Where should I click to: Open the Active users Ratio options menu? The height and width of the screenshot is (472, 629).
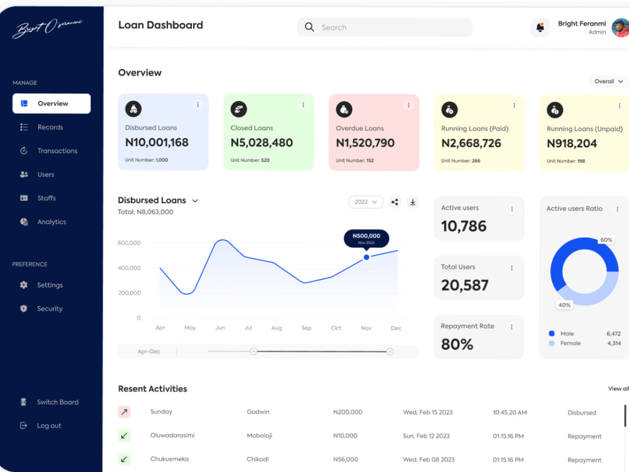pyautogui.click(x=618, y=209)
